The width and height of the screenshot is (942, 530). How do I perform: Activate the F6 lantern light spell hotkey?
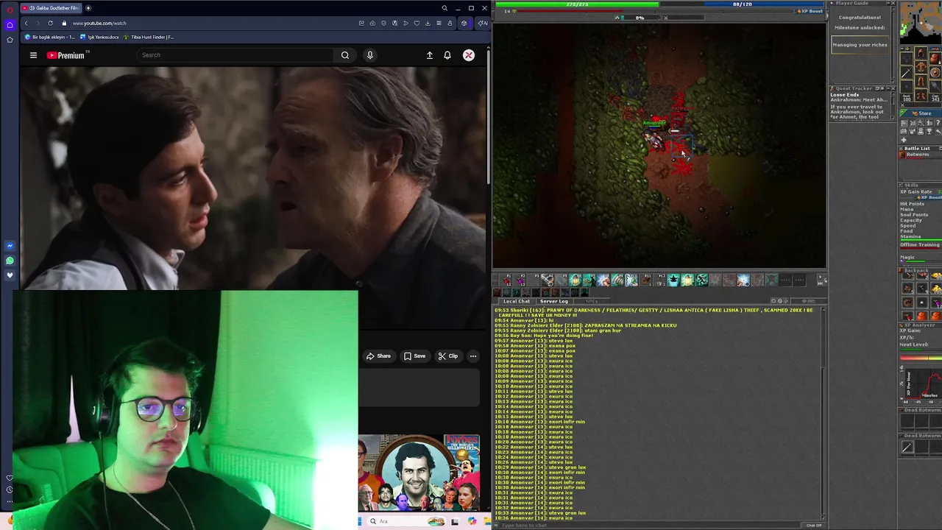pyautogui.click(x=576, y=280)
